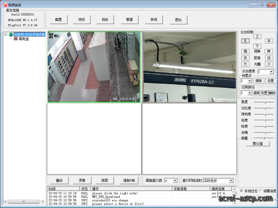278x208 pixels.
Task: Open the 画面窗口数 window count dropdown
Action: click(x=175, y=180)
